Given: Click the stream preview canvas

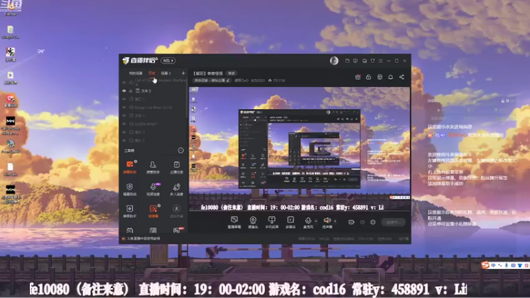Looking at the screenshot, I should [299, 149].
